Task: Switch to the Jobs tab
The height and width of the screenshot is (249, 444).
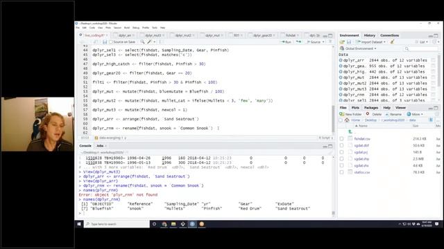Action: [100, 146]
